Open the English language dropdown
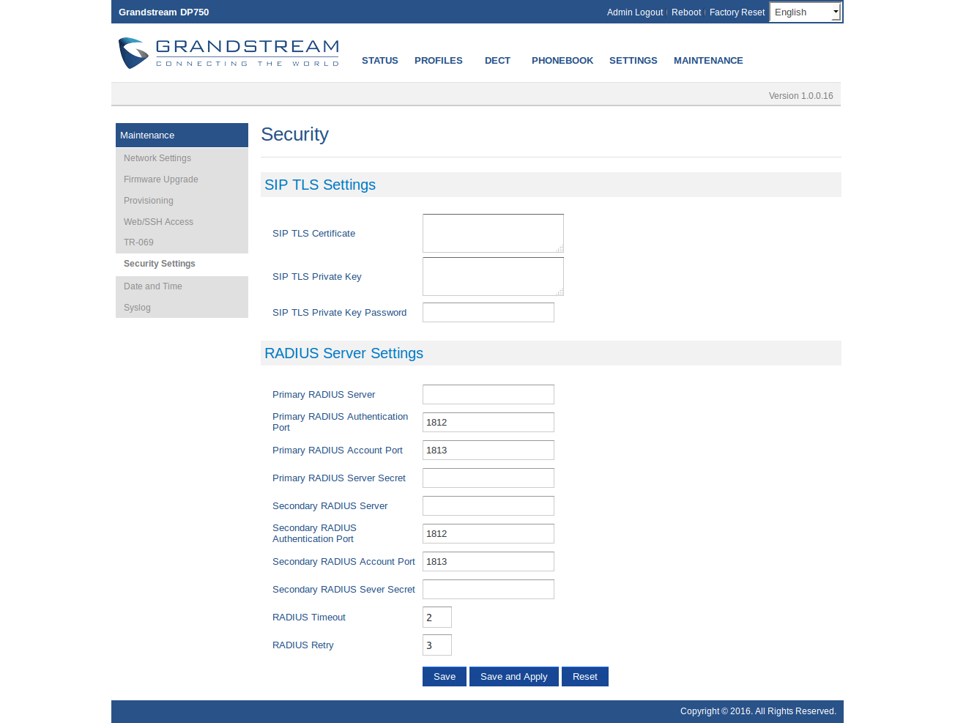Image resolution: width=955 pixels, height=723 pixels. 805,12
